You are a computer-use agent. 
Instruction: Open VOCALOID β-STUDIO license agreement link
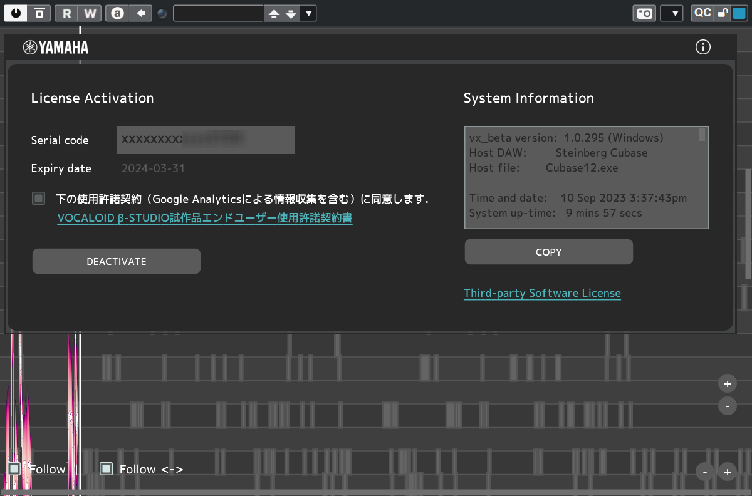tap(205, 218)
